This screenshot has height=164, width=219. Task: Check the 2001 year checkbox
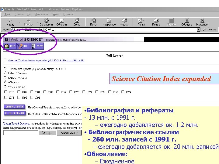[32, 92]
